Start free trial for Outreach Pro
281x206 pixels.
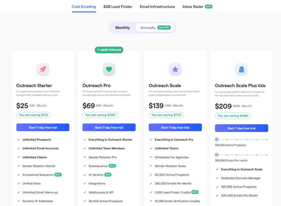click(109, 127)
